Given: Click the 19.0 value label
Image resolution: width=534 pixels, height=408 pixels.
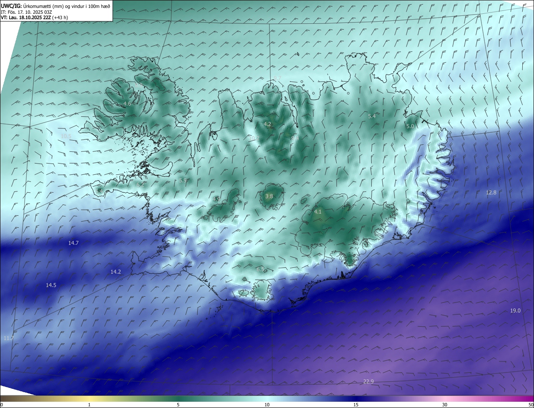Looking at the screenshot, I should [515, 310].
